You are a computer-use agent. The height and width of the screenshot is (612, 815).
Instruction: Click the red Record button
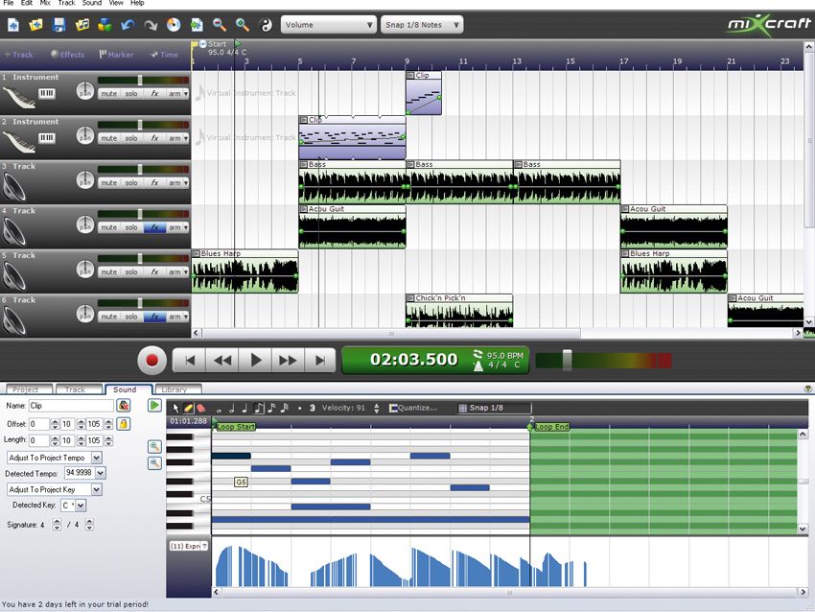pos(151,361)
